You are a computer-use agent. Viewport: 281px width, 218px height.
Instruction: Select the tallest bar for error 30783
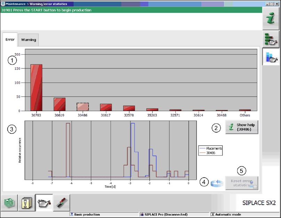click(x=36, y=88)
